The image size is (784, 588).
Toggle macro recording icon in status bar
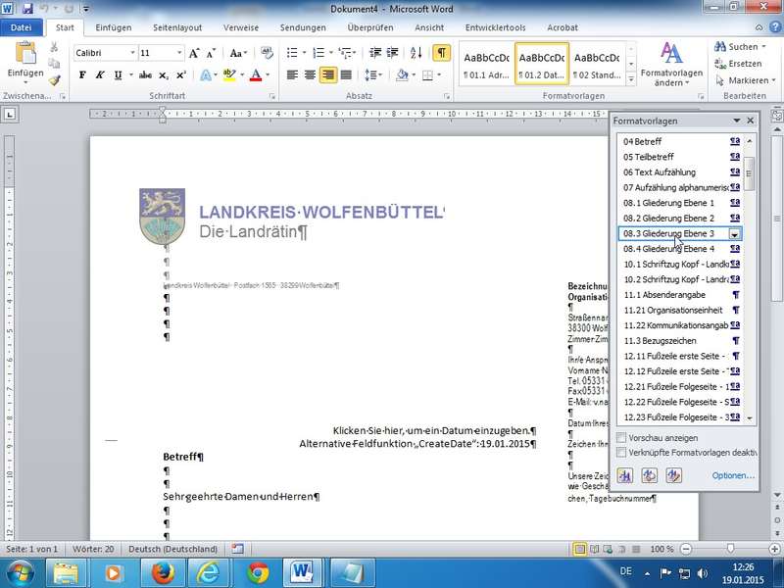point(238,549)
